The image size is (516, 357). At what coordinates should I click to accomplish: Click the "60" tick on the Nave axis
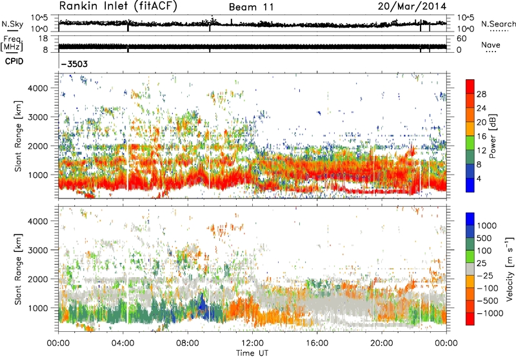461,39
